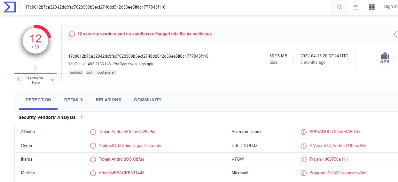This screenshot has width=398, height=182.
Task: Click the Ikarus vendor name
Action: click(27, 159)
